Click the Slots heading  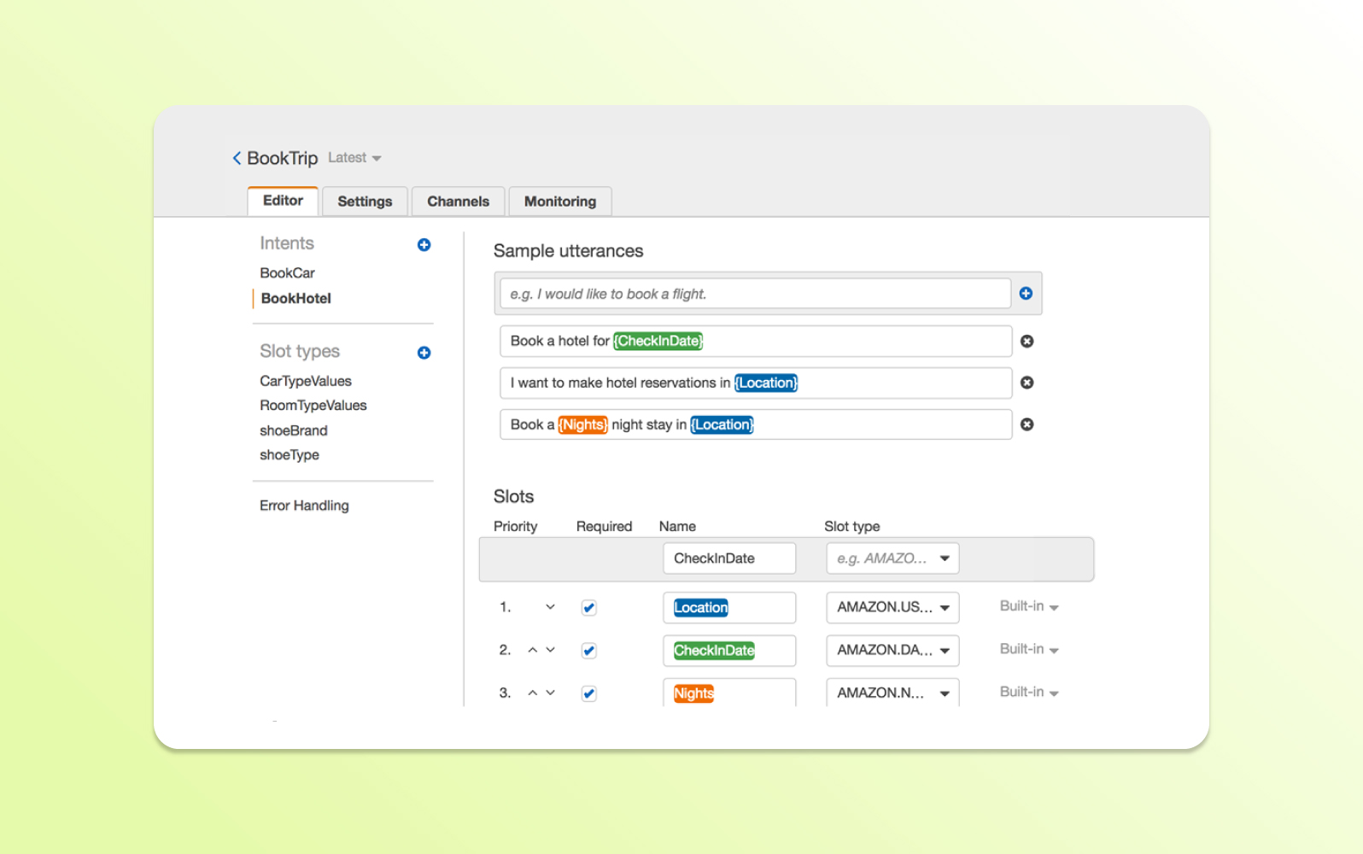[513, 497]
